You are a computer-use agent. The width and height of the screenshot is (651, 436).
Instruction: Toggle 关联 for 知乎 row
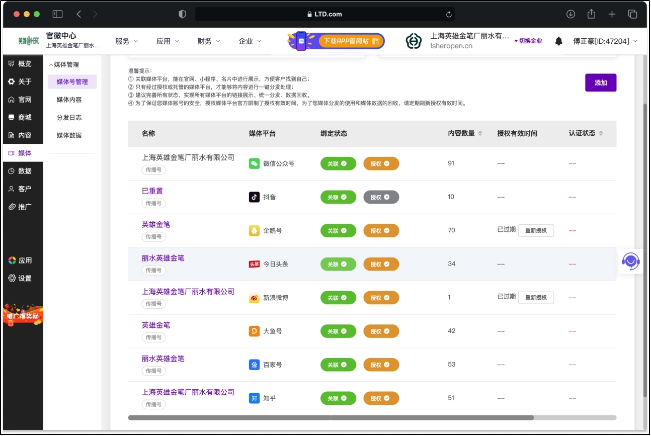pos(338,398)
